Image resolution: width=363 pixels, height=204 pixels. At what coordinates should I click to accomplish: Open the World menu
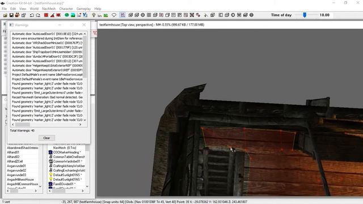pyautogui.click(x=34, y=8)
